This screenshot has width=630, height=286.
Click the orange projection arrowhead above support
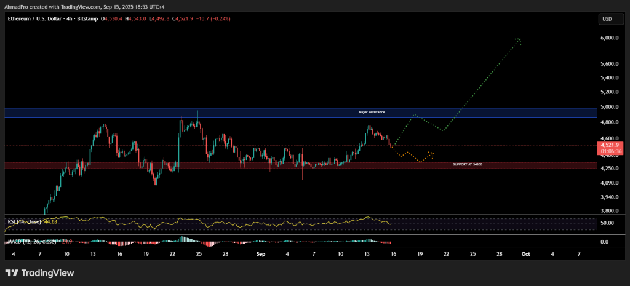point(432,153)
